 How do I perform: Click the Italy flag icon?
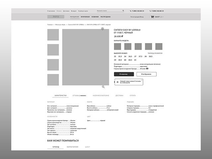[147, 69]
